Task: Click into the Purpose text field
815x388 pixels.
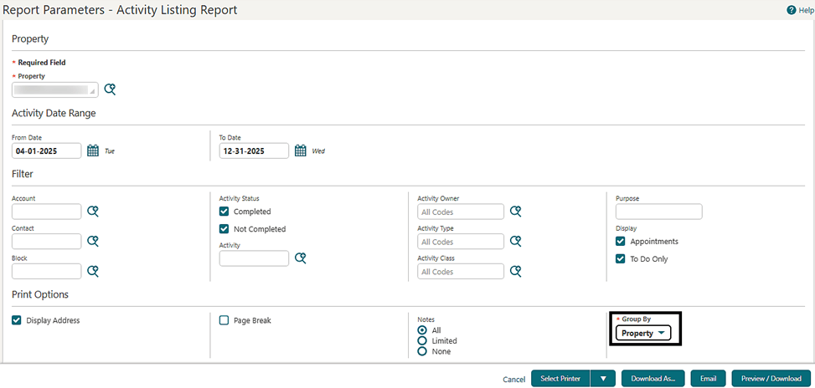Action: pyautogui.click(x=658, y=212)
